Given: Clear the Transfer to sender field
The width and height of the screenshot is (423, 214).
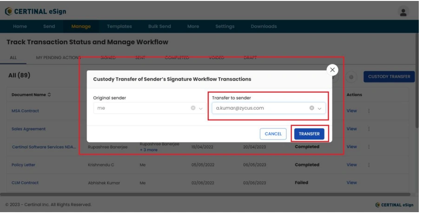Looking at the screenshot, I should click(311, 108).
